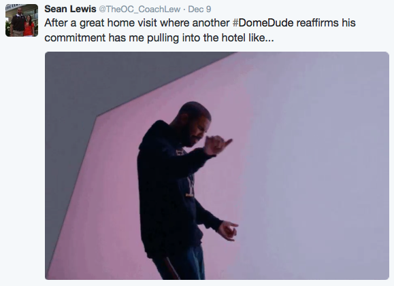Image resolution: width=394 pixels, height=286 pixels.
Task: Open the attached dancing GIF image
Action: pos(217,166)
